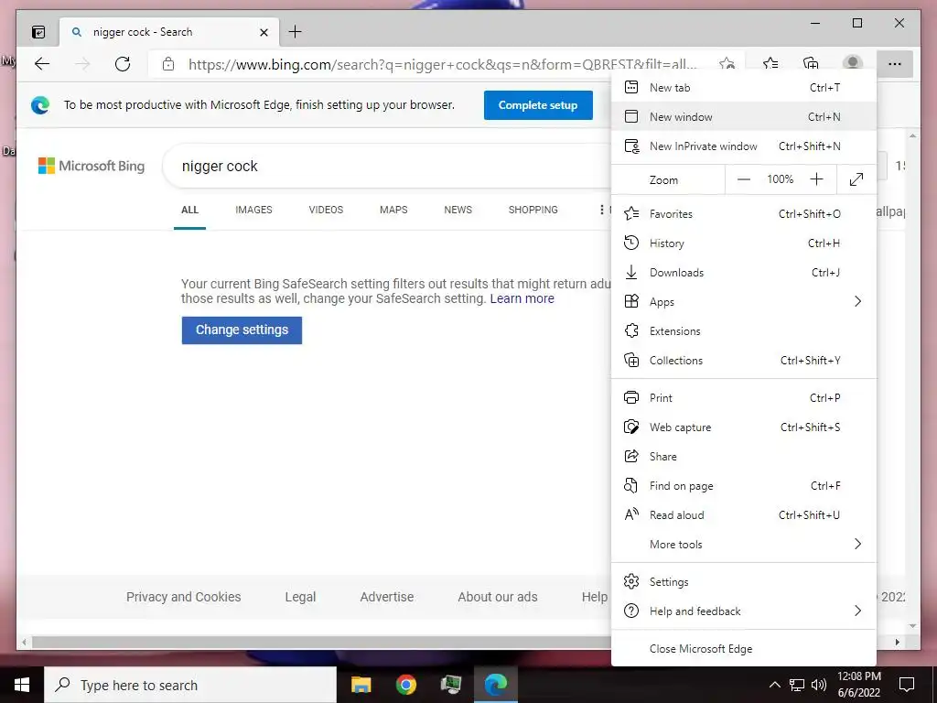The height and width of the screenshot is (703, 937).
Task: Increase zoom with the plus button
Action: [x=817, y=178]
